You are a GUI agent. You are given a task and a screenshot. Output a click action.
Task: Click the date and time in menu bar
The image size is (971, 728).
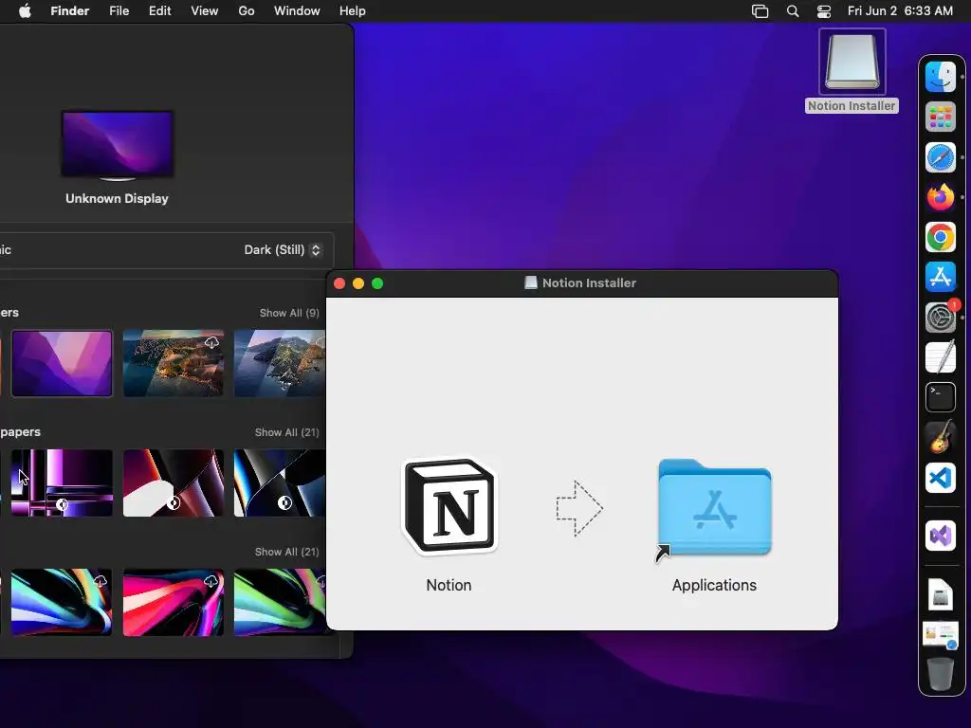[900, 10]
